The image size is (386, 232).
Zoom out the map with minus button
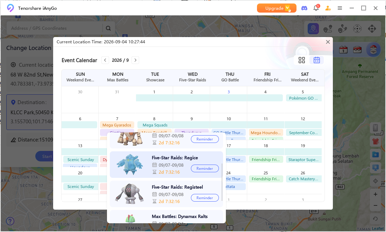click(376, 205)
